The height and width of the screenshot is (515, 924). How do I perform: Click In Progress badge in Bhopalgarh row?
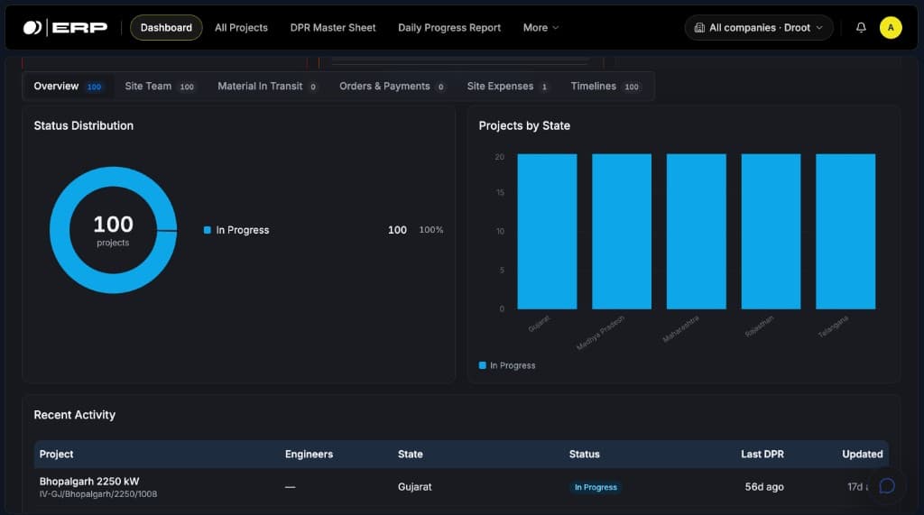[x=596, y=487]
